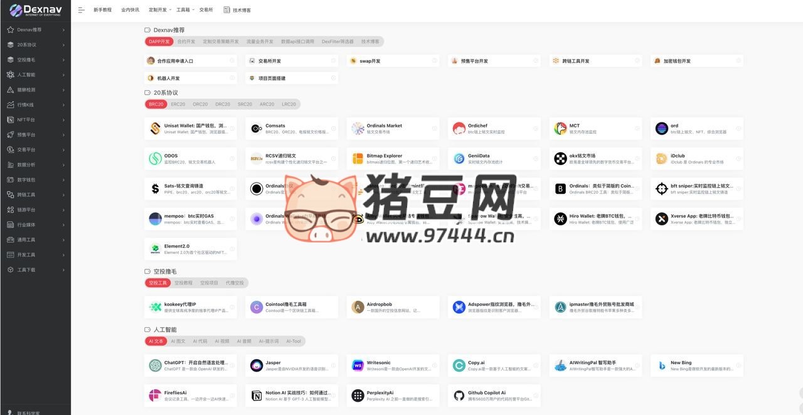
Task: Click the kookeey代理IP icon
Action: point(155,307)
